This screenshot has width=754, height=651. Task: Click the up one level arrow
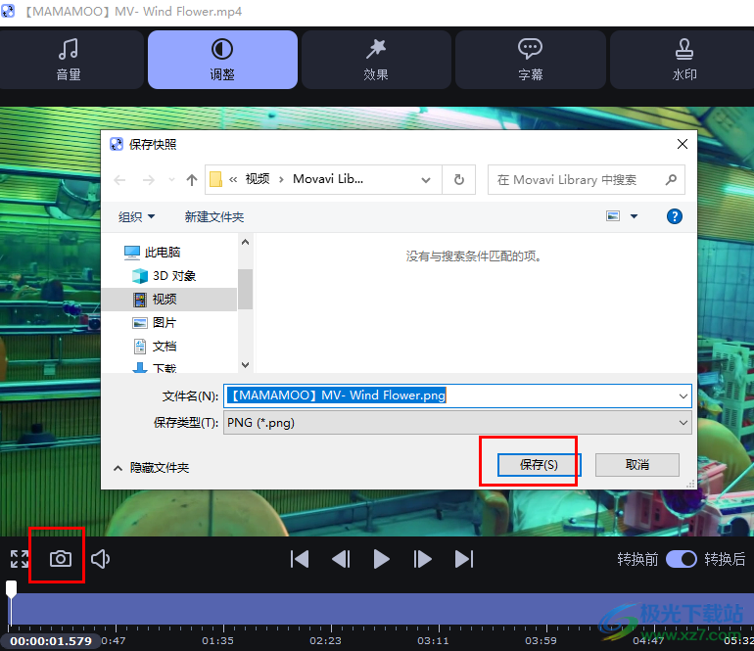(x=192, y=180)
